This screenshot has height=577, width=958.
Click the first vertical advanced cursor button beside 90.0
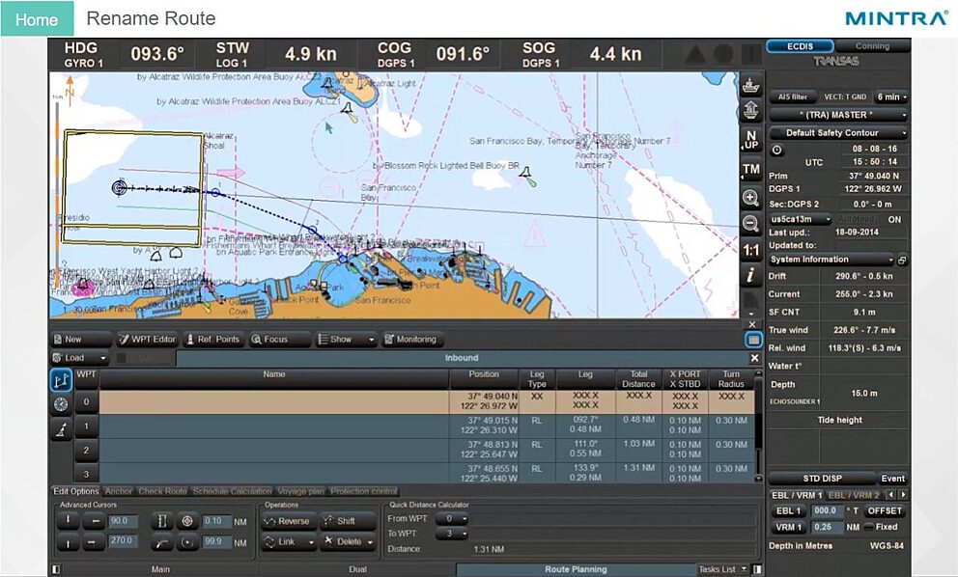(68, 521)
